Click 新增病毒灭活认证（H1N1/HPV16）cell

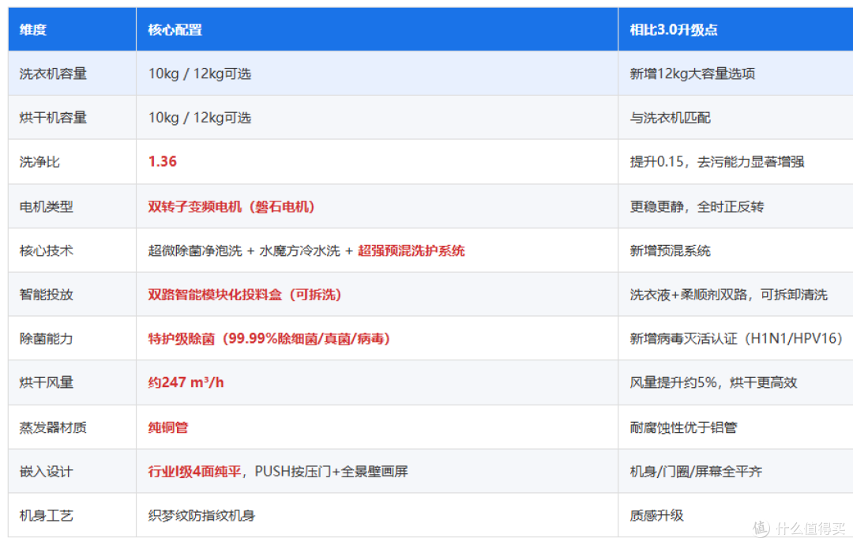click(x=736, y=339)
